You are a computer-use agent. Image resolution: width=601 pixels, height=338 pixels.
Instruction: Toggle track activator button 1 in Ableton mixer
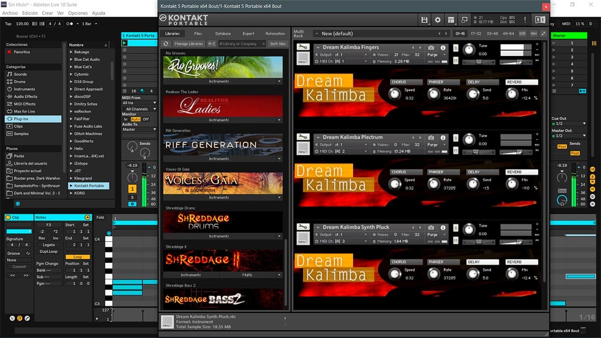point(133,189)
